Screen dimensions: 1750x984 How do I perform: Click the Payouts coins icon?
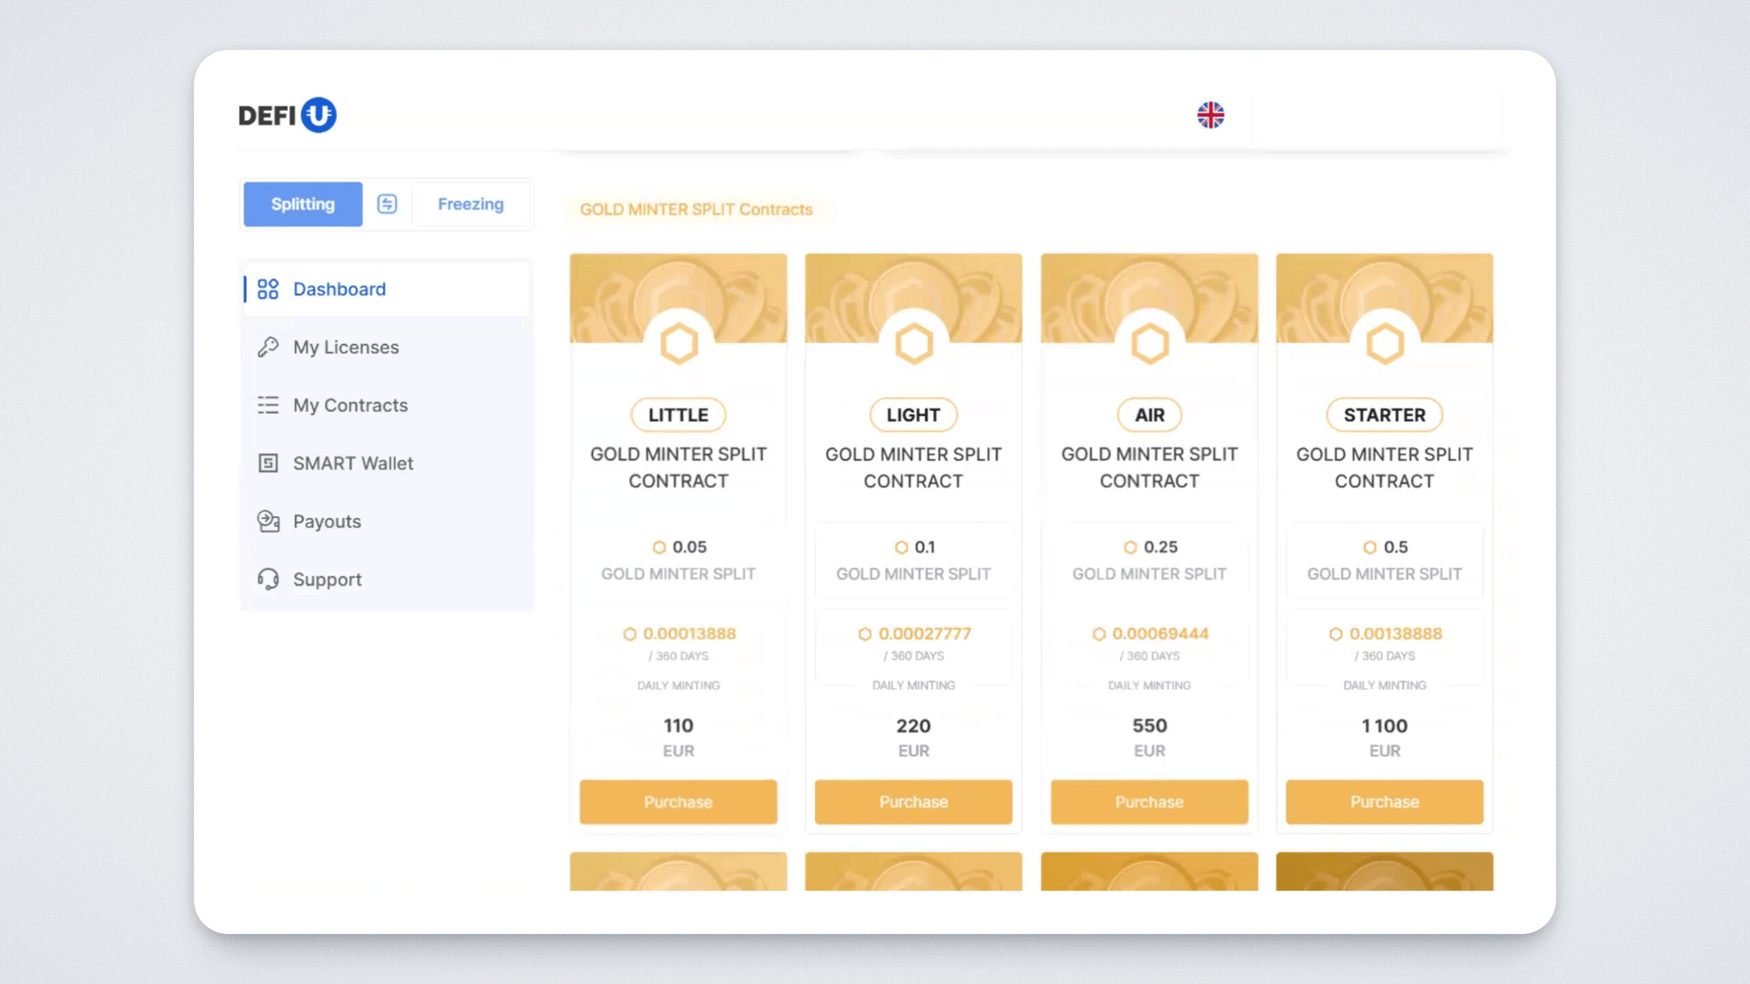[x=267, y=521]
